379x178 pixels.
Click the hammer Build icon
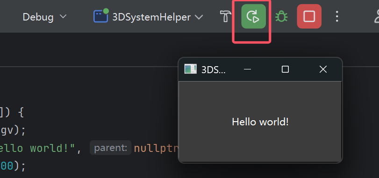tap(225, 17)
